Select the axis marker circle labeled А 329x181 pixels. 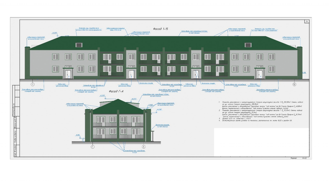click(144, 147)
